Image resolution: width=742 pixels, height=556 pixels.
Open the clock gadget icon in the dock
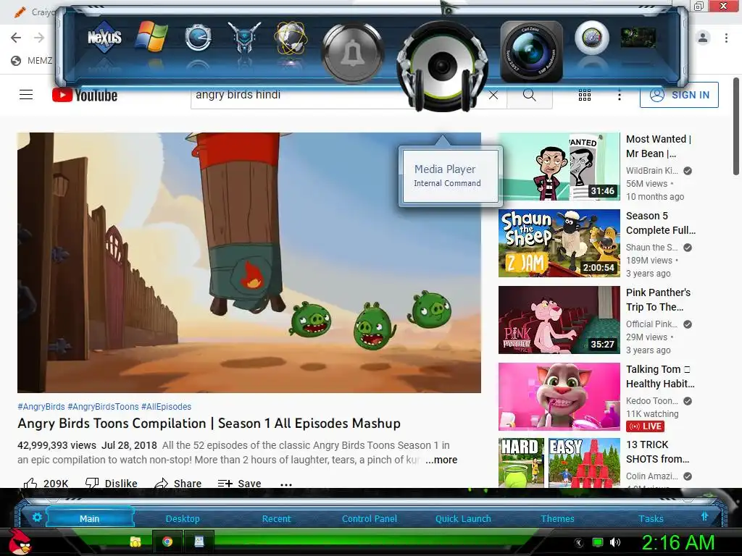pos(198,38)
